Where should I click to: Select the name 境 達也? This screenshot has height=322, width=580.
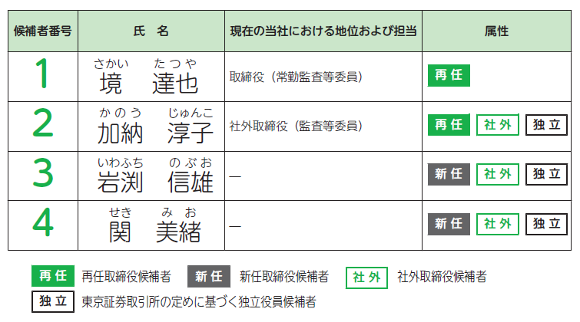tap(150, 82)
